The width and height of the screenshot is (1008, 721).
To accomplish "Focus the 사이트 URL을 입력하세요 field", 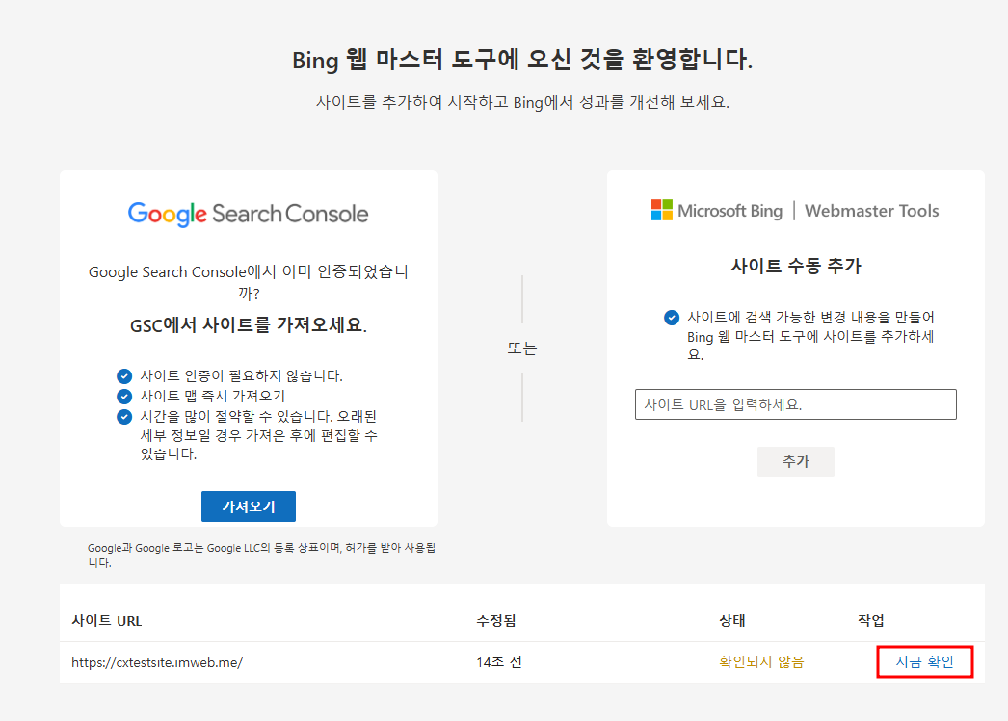I will click(796, 404).
